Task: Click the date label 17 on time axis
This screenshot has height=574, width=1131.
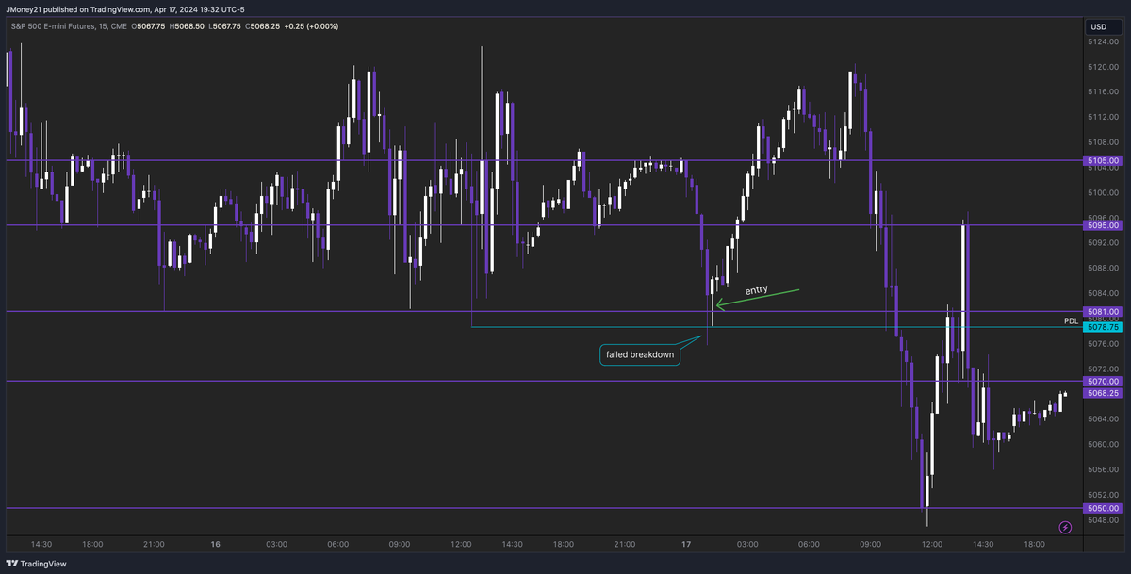Action: pyautogui.click(x=687, y=544)
